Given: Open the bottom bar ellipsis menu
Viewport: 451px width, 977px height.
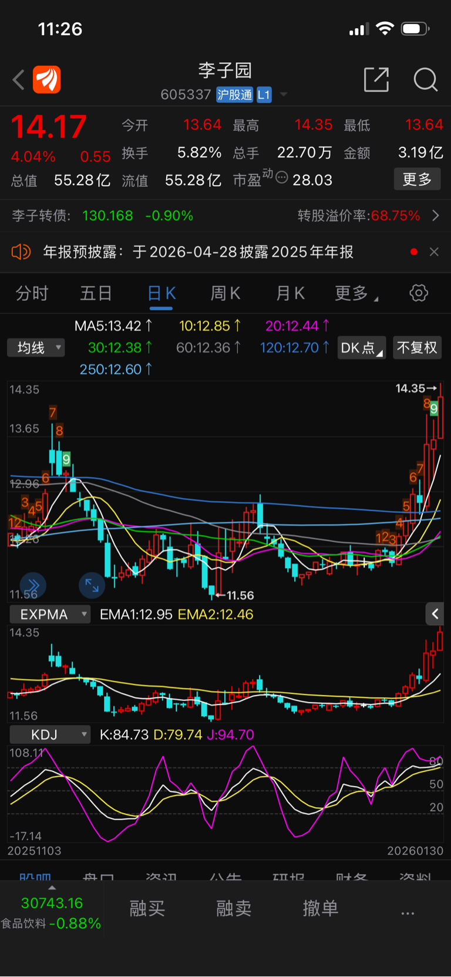Looking at the screenshot, I should tap(408, 912).
